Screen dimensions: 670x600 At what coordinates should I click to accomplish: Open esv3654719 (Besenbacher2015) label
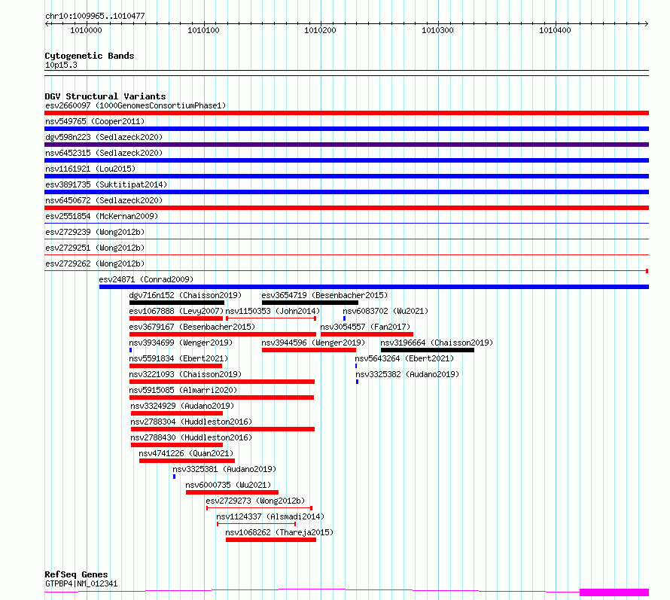click(324, 295)
